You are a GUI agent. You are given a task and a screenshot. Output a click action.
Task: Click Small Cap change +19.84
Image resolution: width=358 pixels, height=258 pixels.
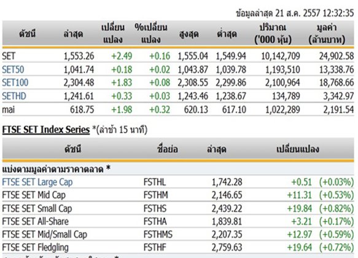(x=299, y=208)
